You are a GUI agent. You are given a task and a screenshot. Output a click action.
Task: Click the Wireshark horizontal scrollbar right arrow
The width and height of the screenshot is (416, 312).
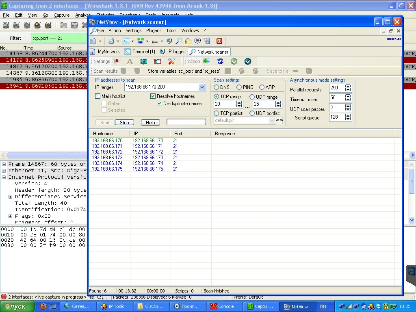(412, 155)
